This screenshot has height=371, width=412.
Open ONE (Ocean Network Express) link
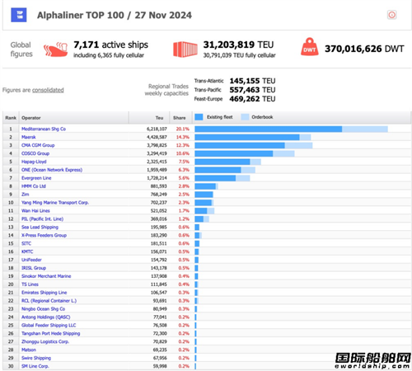(x=52, y=170)
